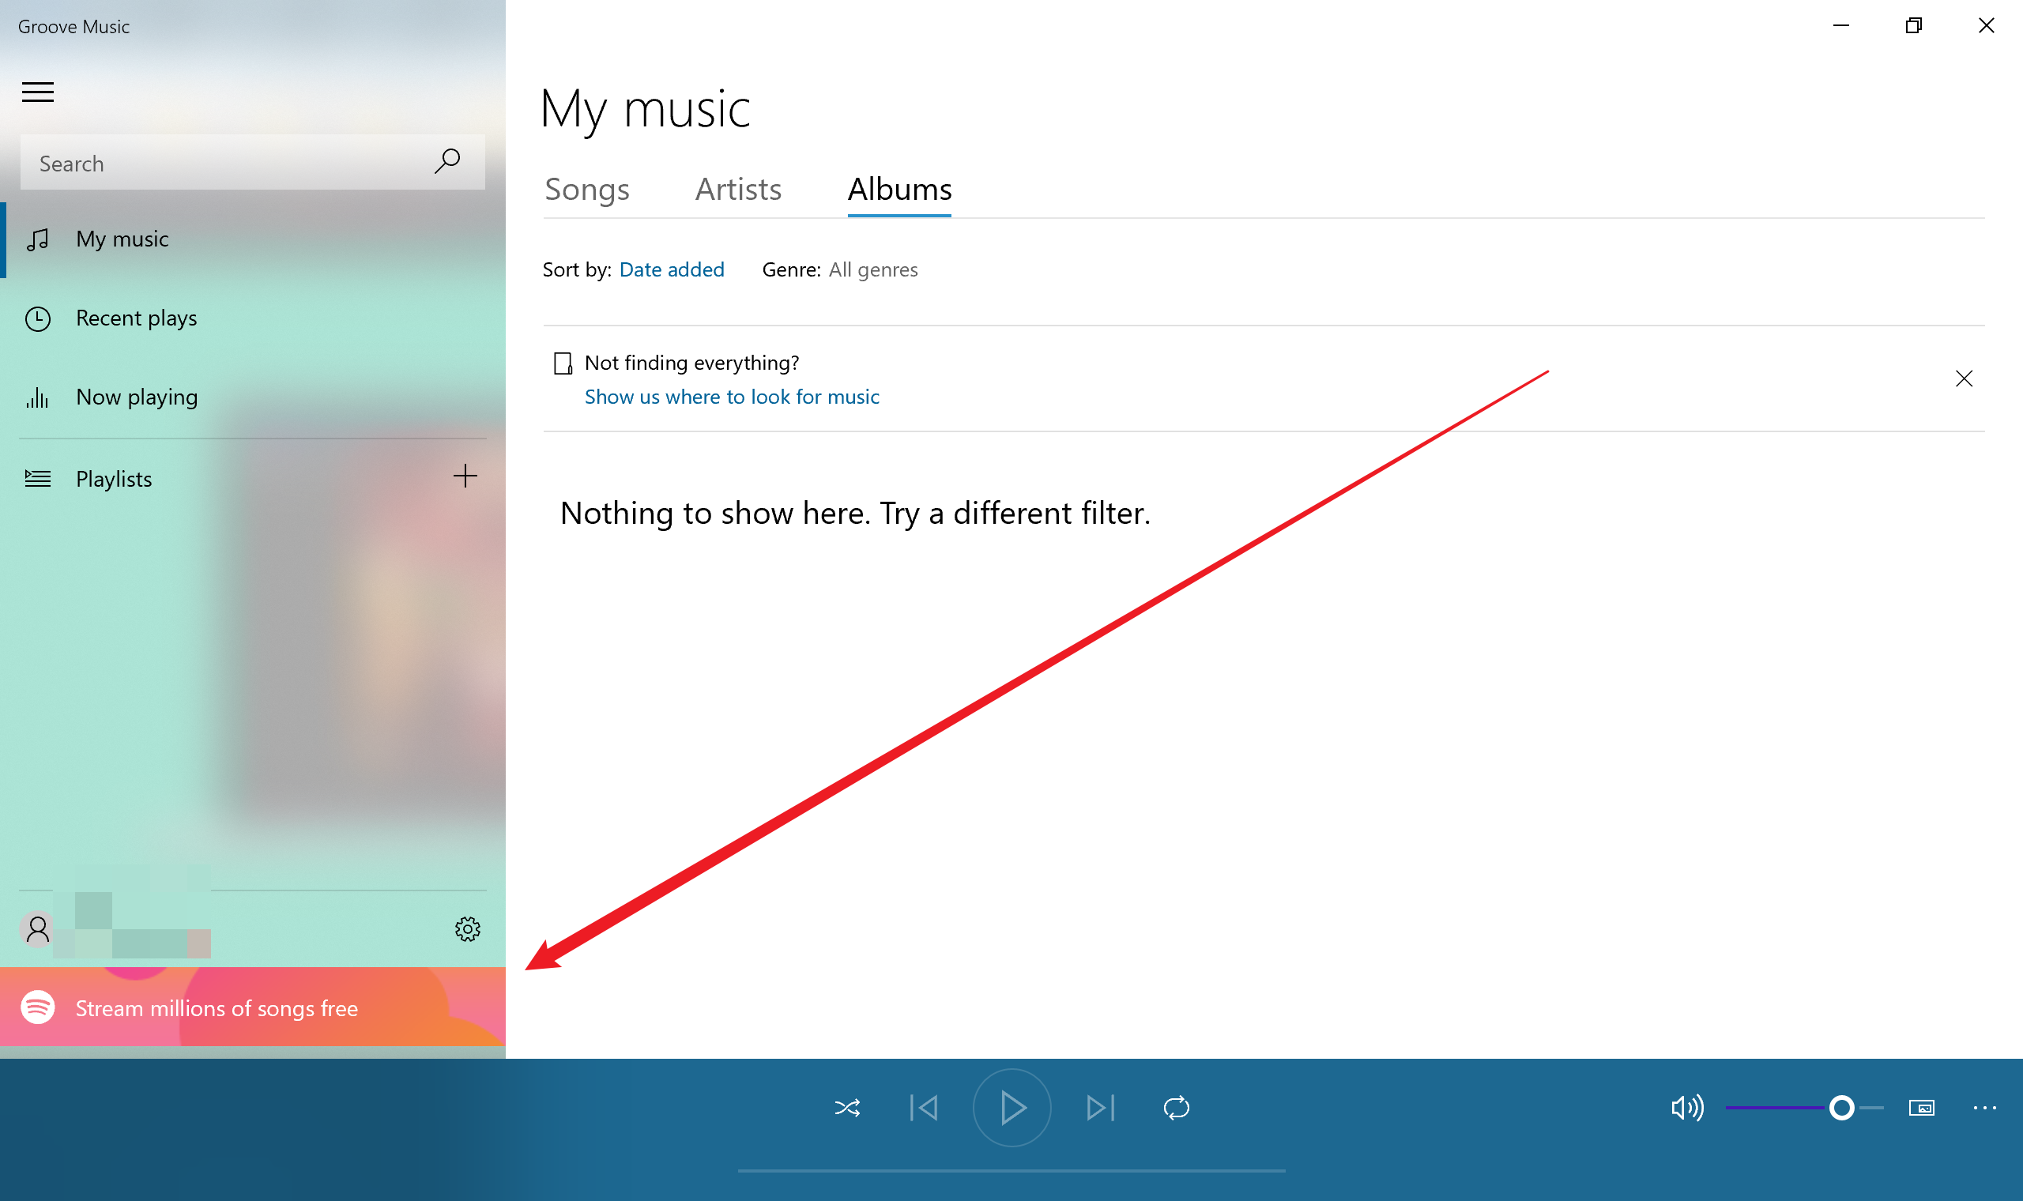Open the hamburger navigation menu

(x=37, y=92)
